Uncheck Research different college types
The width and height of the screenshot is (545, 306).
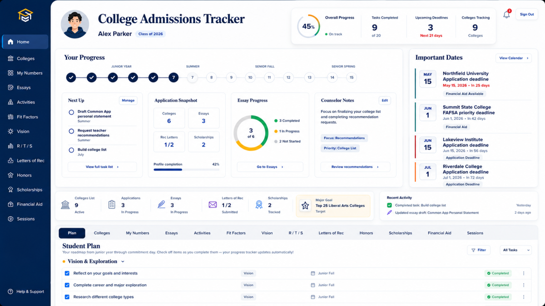point(67,297)
